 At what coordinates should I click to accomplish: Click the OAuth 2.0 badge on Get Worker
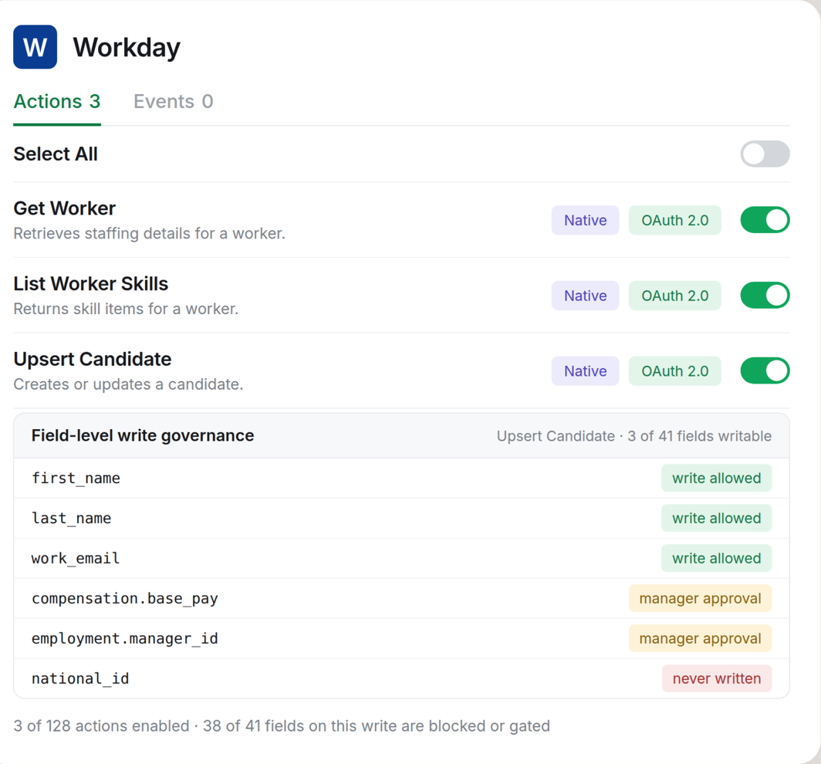pyautogui.click(x=675, y=221)
